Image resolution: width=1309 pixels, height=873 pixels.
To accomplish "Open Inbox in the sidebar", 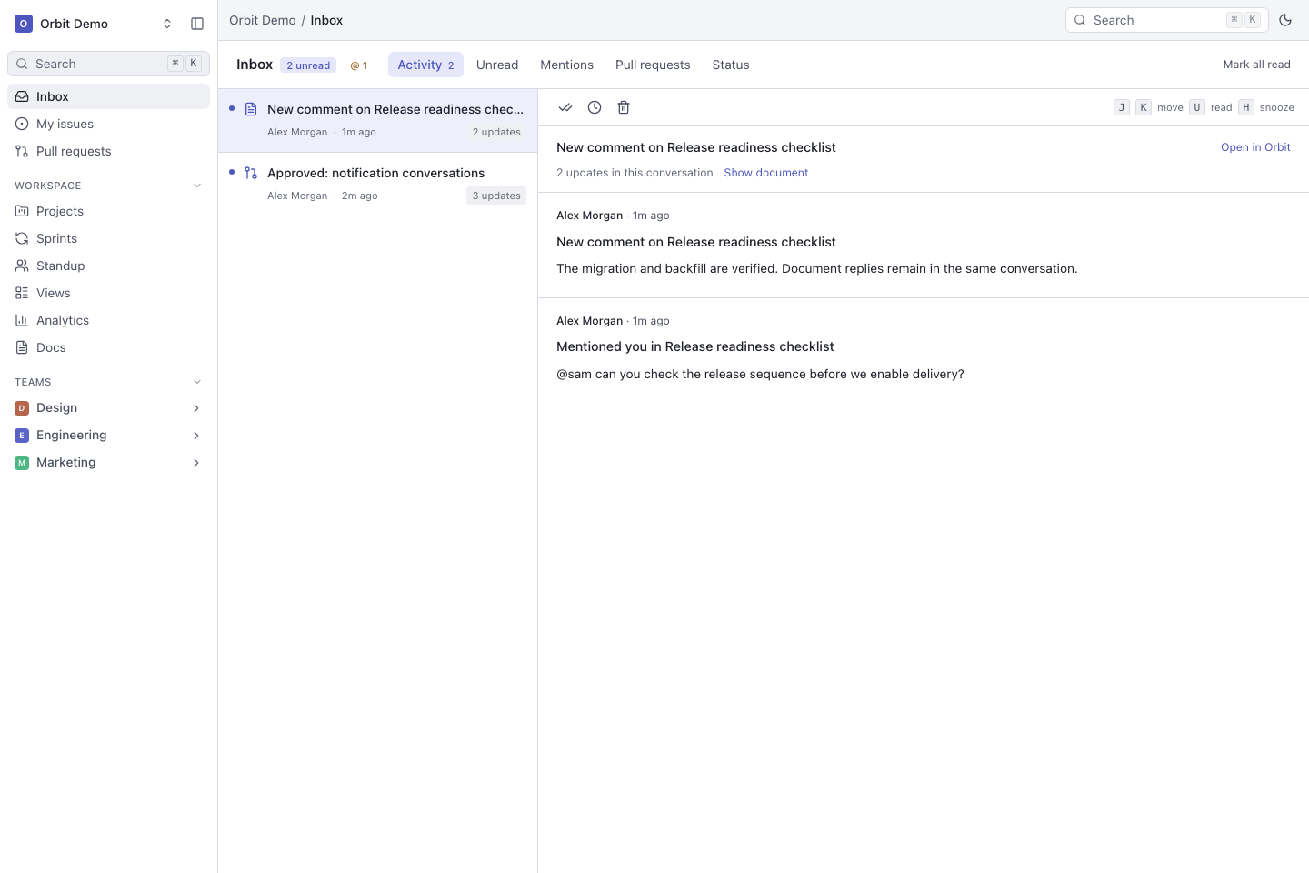I will click(x=108, y=96).
